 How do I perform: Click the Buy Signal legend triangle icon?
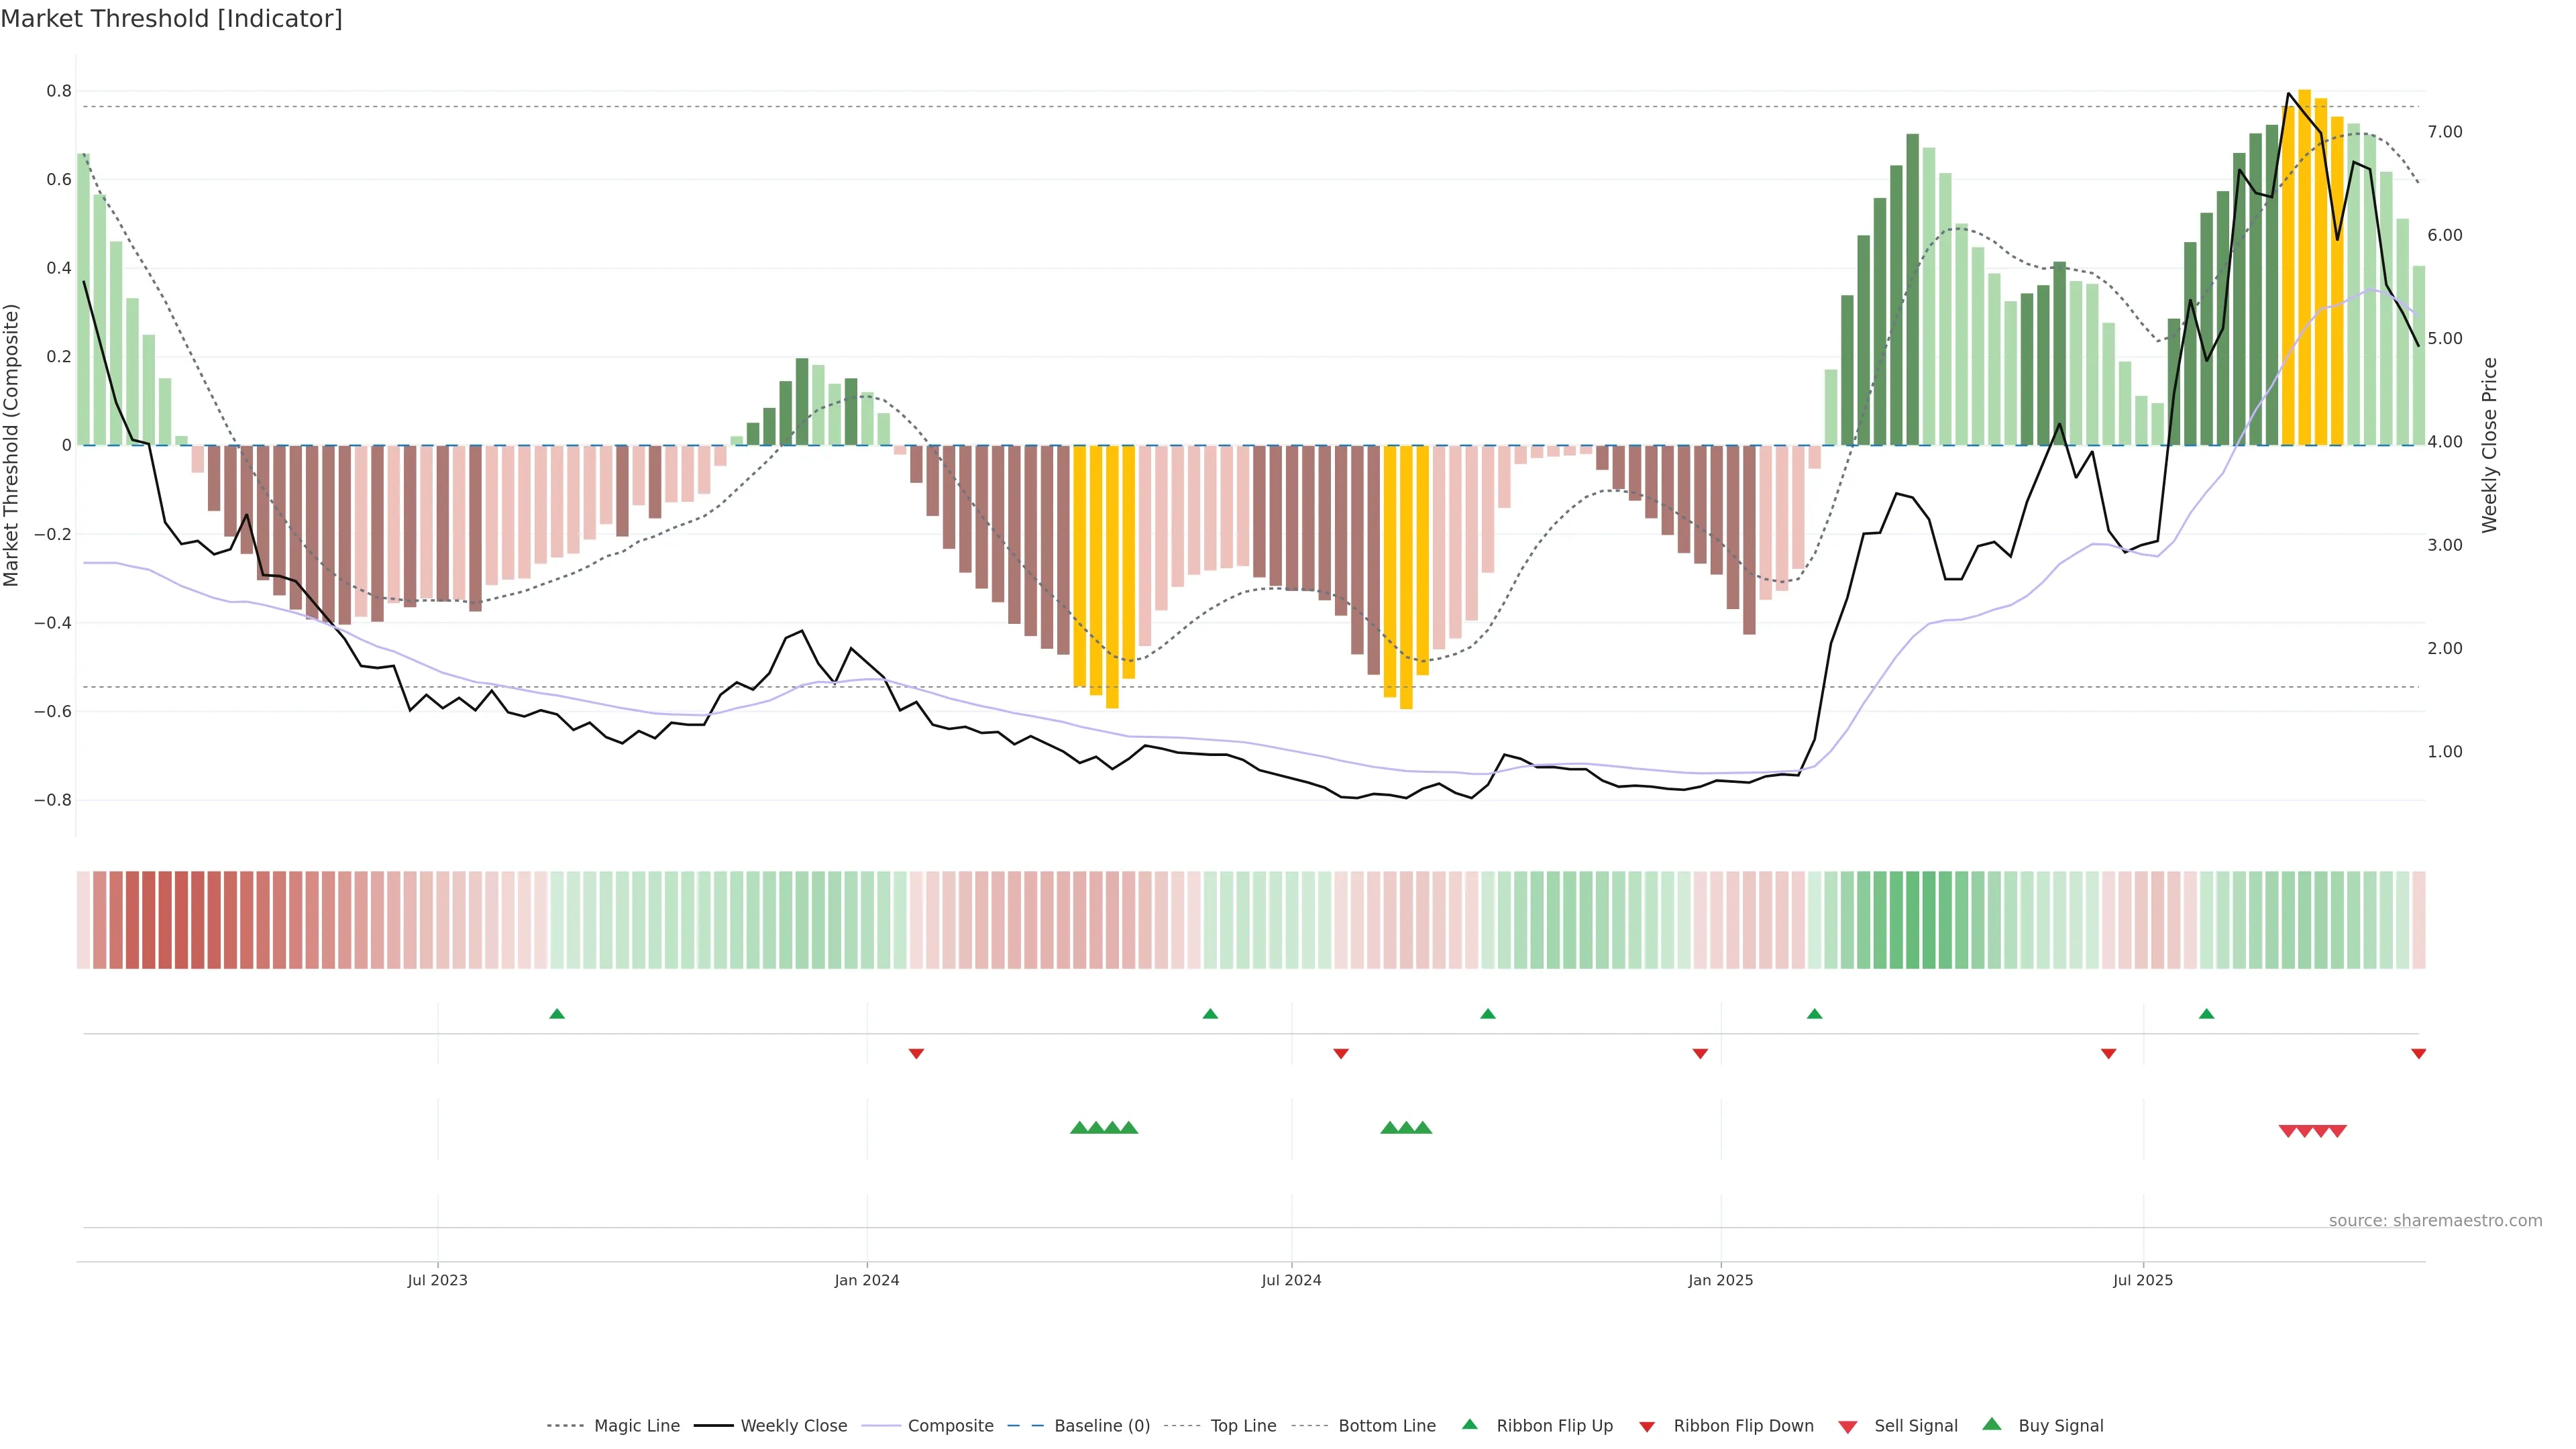point(1992,1424)
